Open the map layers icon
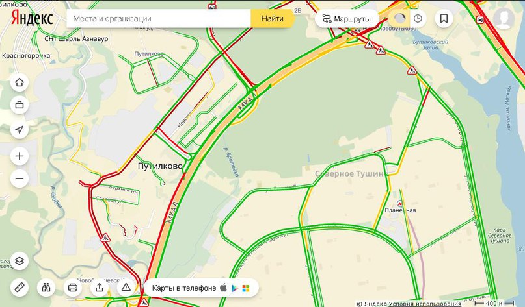Viewport: 525px width, 307px height. pos(20,260)
